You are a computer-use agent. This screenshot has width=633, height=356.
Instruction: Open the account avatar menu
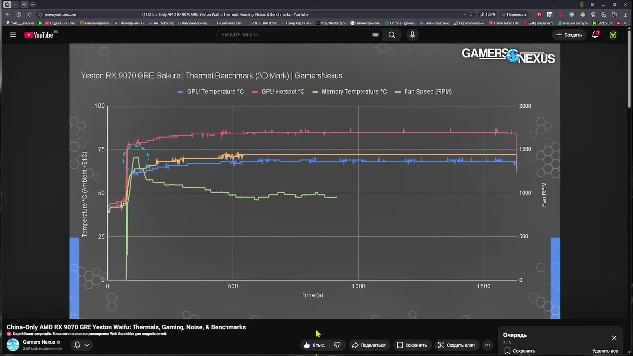point(613,35)
